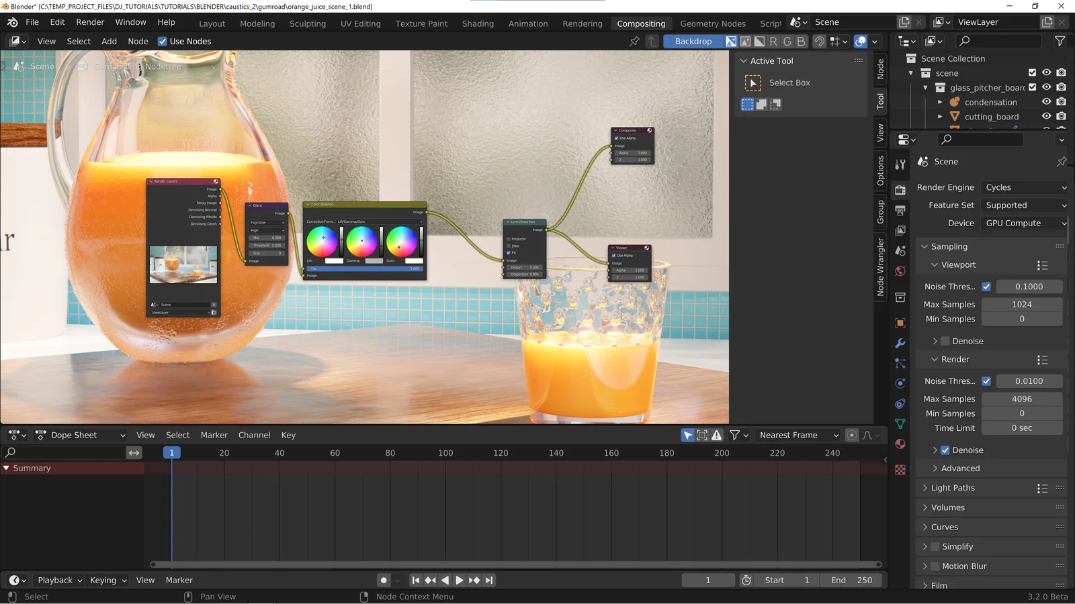Open the Nearest Frame snapping dropdown

[797, 435]
